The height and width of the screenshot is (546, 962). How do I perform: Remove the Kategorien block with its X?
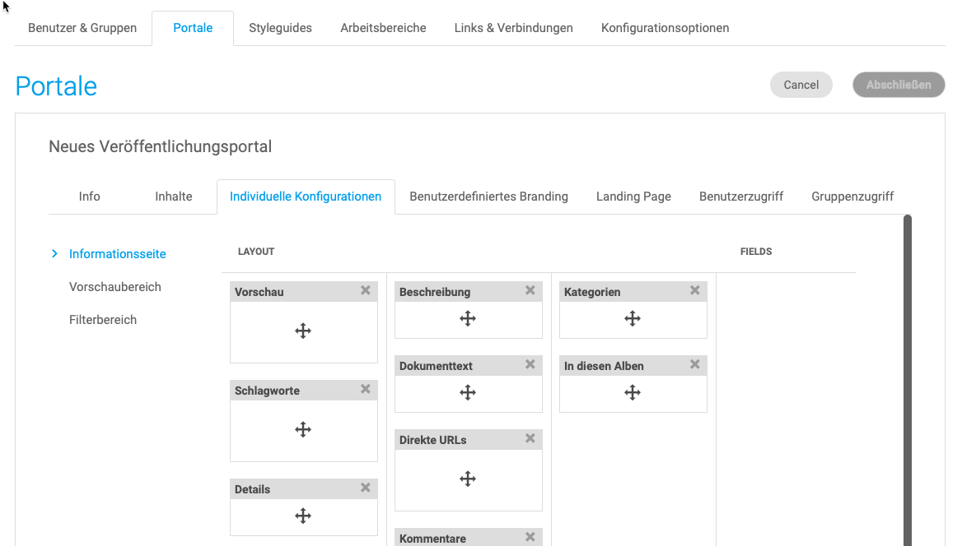click(x=695, y=290)
